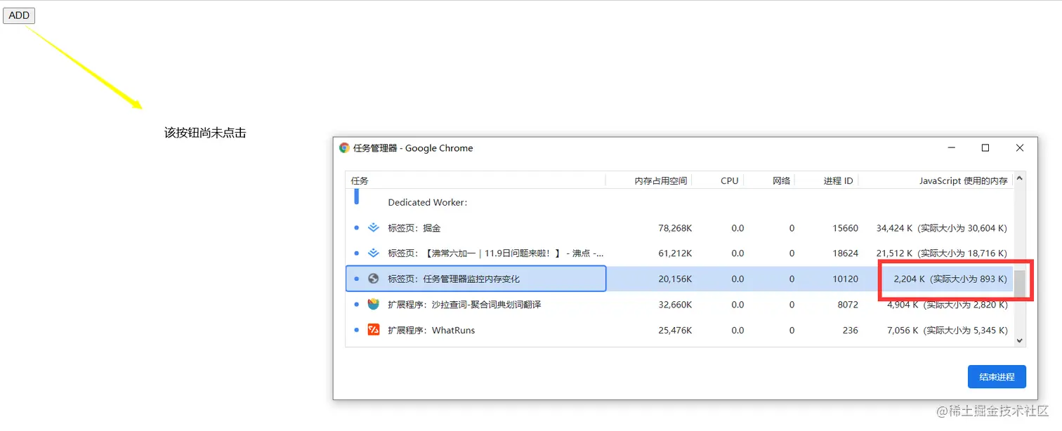
Task: Click the ADD button on the page
Action: (19, 15)
